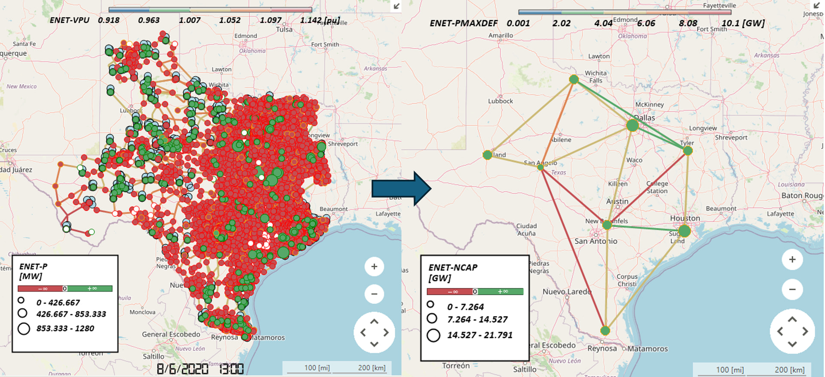Pan up on the left map
Screen dimensions: 825x377
[374, 322]
